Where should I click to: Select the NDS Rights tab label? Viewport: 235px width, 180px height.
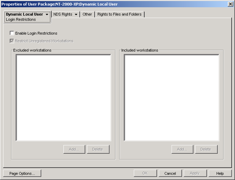point(63,14)
